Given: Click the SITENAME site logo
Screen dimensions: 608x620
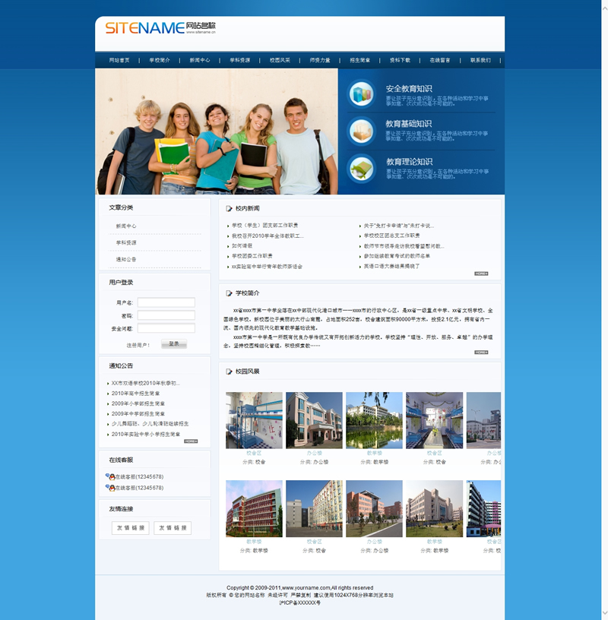Looking at the screenshot, I should click(160, 29).
